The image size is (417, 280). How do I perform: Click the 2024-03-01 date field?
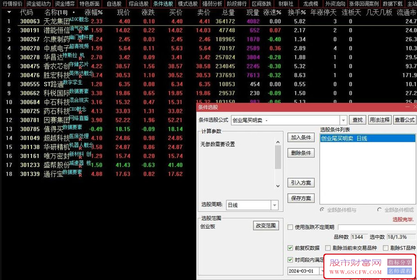tap(303, 271)
